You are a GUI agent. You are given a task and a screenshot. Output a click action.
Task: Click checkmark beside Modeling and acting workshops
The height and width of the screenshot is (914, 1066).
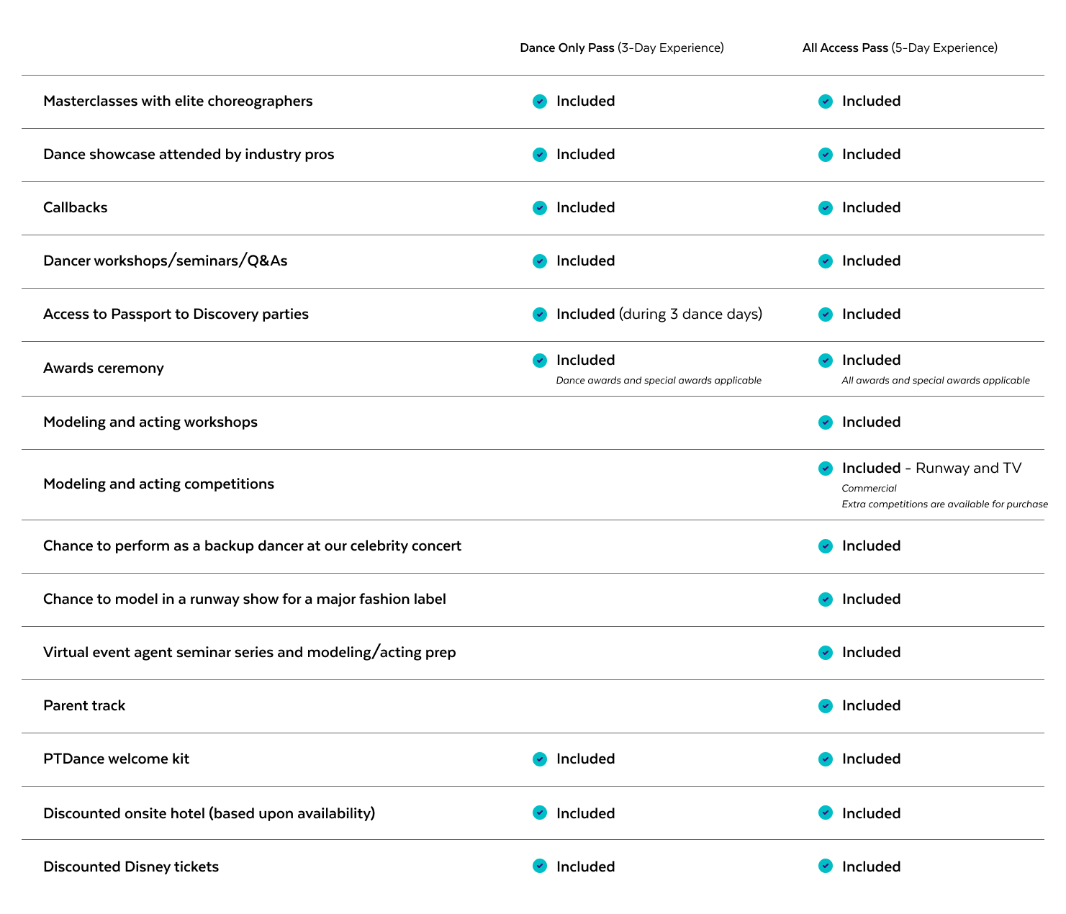point(826,422)
